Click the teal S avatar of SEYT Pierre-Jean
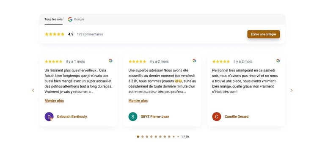Screen dimensions: 325x165 coord(133,116)
